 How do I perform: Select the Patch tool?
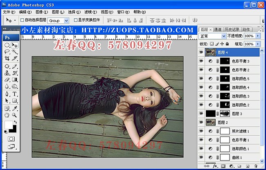[x=7, y=66]
